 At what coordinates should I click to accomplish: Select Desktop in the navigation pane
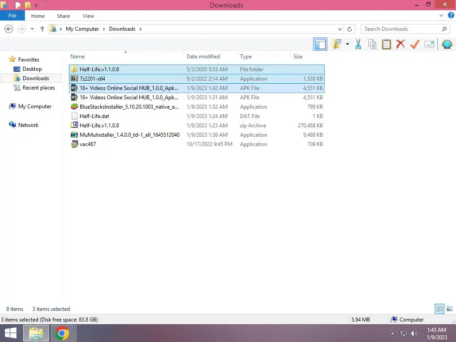tap(32, 69)
